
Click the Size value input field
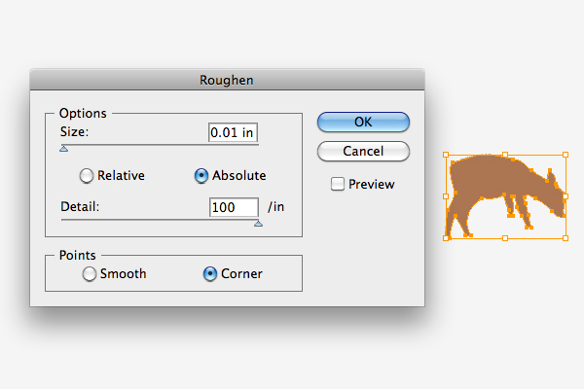coord(233,132)
